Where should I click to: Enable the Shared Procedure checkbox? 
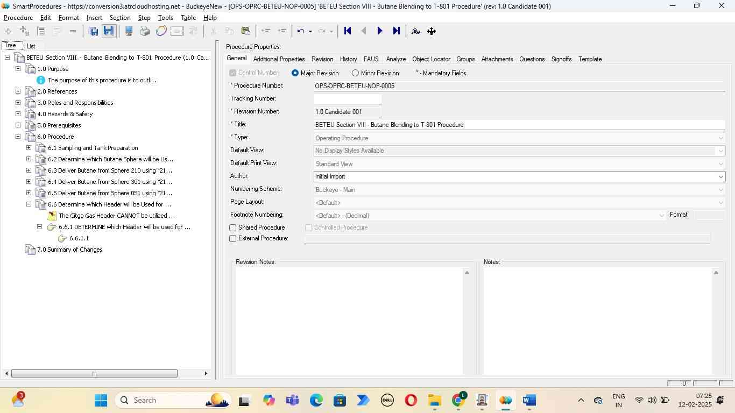point(233,228)
